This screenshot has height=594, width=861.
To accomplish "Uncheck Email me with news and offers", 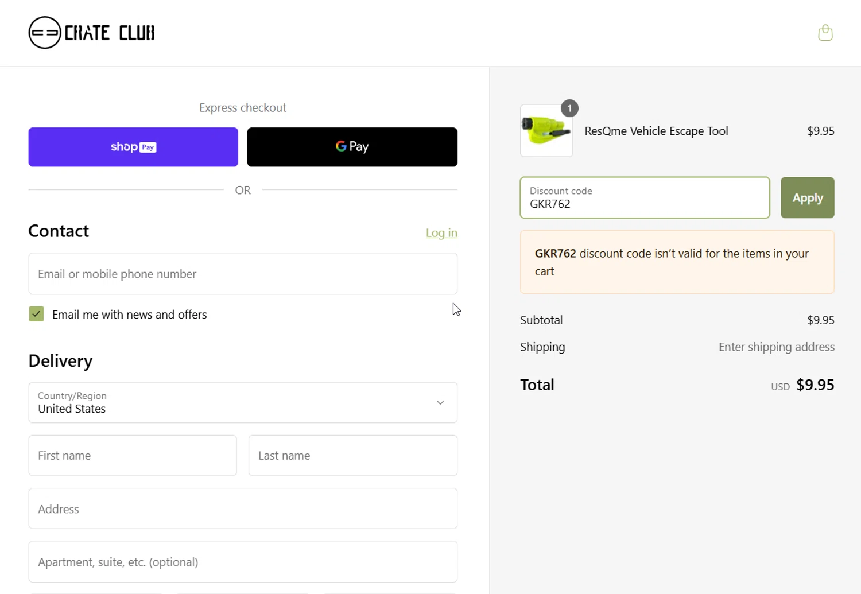I will [x=36, y=314].
